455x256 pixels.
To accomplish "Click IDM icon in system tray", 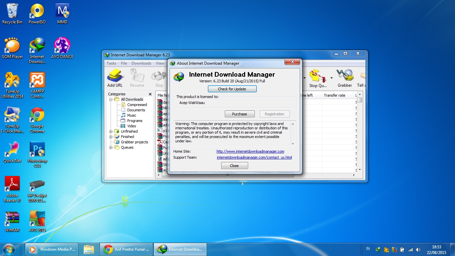I will tap(378, 249).
